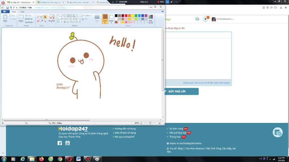Select the Fill with color bucket tool
This screenshot has width=289, height=162.
[41, 17]
